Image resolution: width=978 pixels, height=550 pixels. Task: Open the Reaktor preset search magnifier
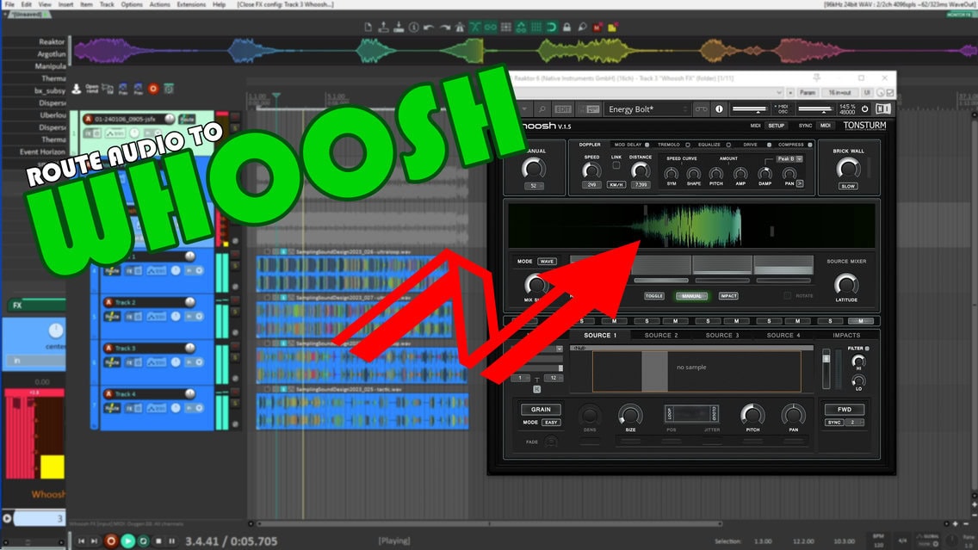(x=542, y=109)
